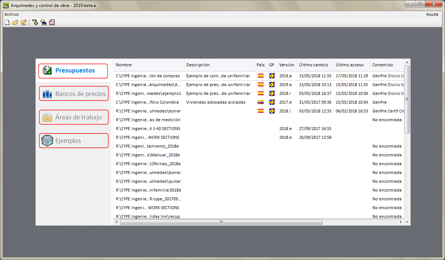Select row 'R:\CYPE Ingeni...medes\ejemplo1'
445x260 pixels.
pos(259,93)
